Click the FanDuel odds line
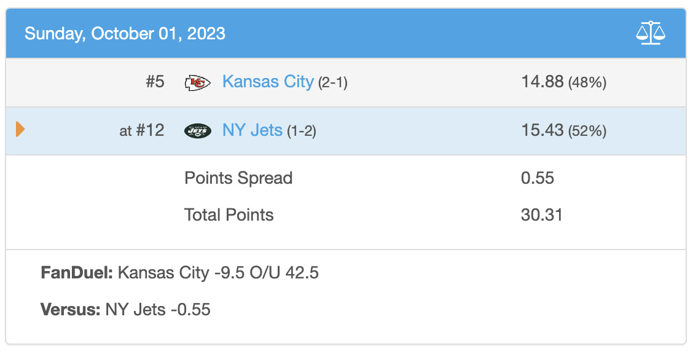Viewport: 693px width, 354px height. [179, 273]
